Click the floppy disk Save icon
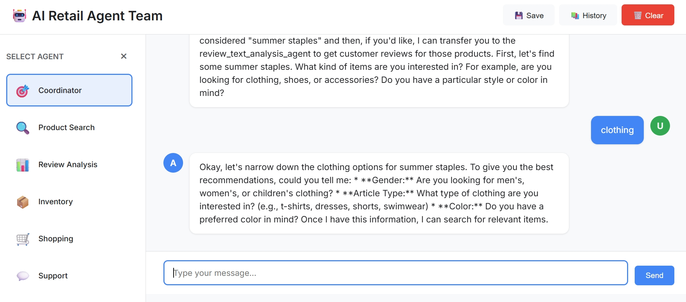686x302 pixels. (x=519, y=16)
